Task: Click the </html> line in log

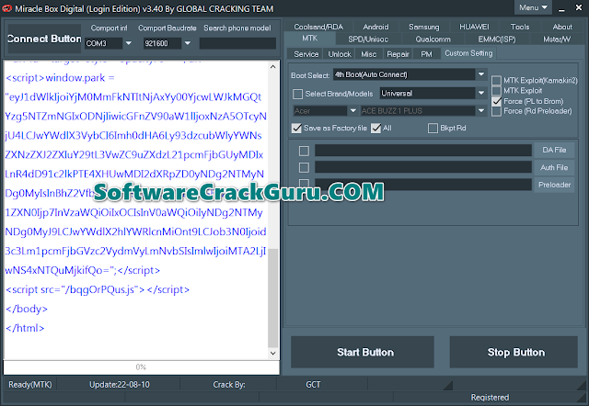Action: coord(25,328)
